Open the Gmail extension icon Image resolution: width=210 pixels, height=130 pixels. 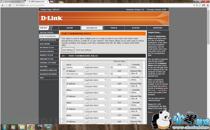[x=204, y=5]
